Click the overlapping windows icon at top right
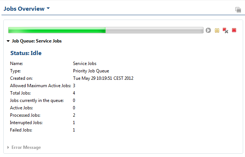 click(x=238, y=10)
